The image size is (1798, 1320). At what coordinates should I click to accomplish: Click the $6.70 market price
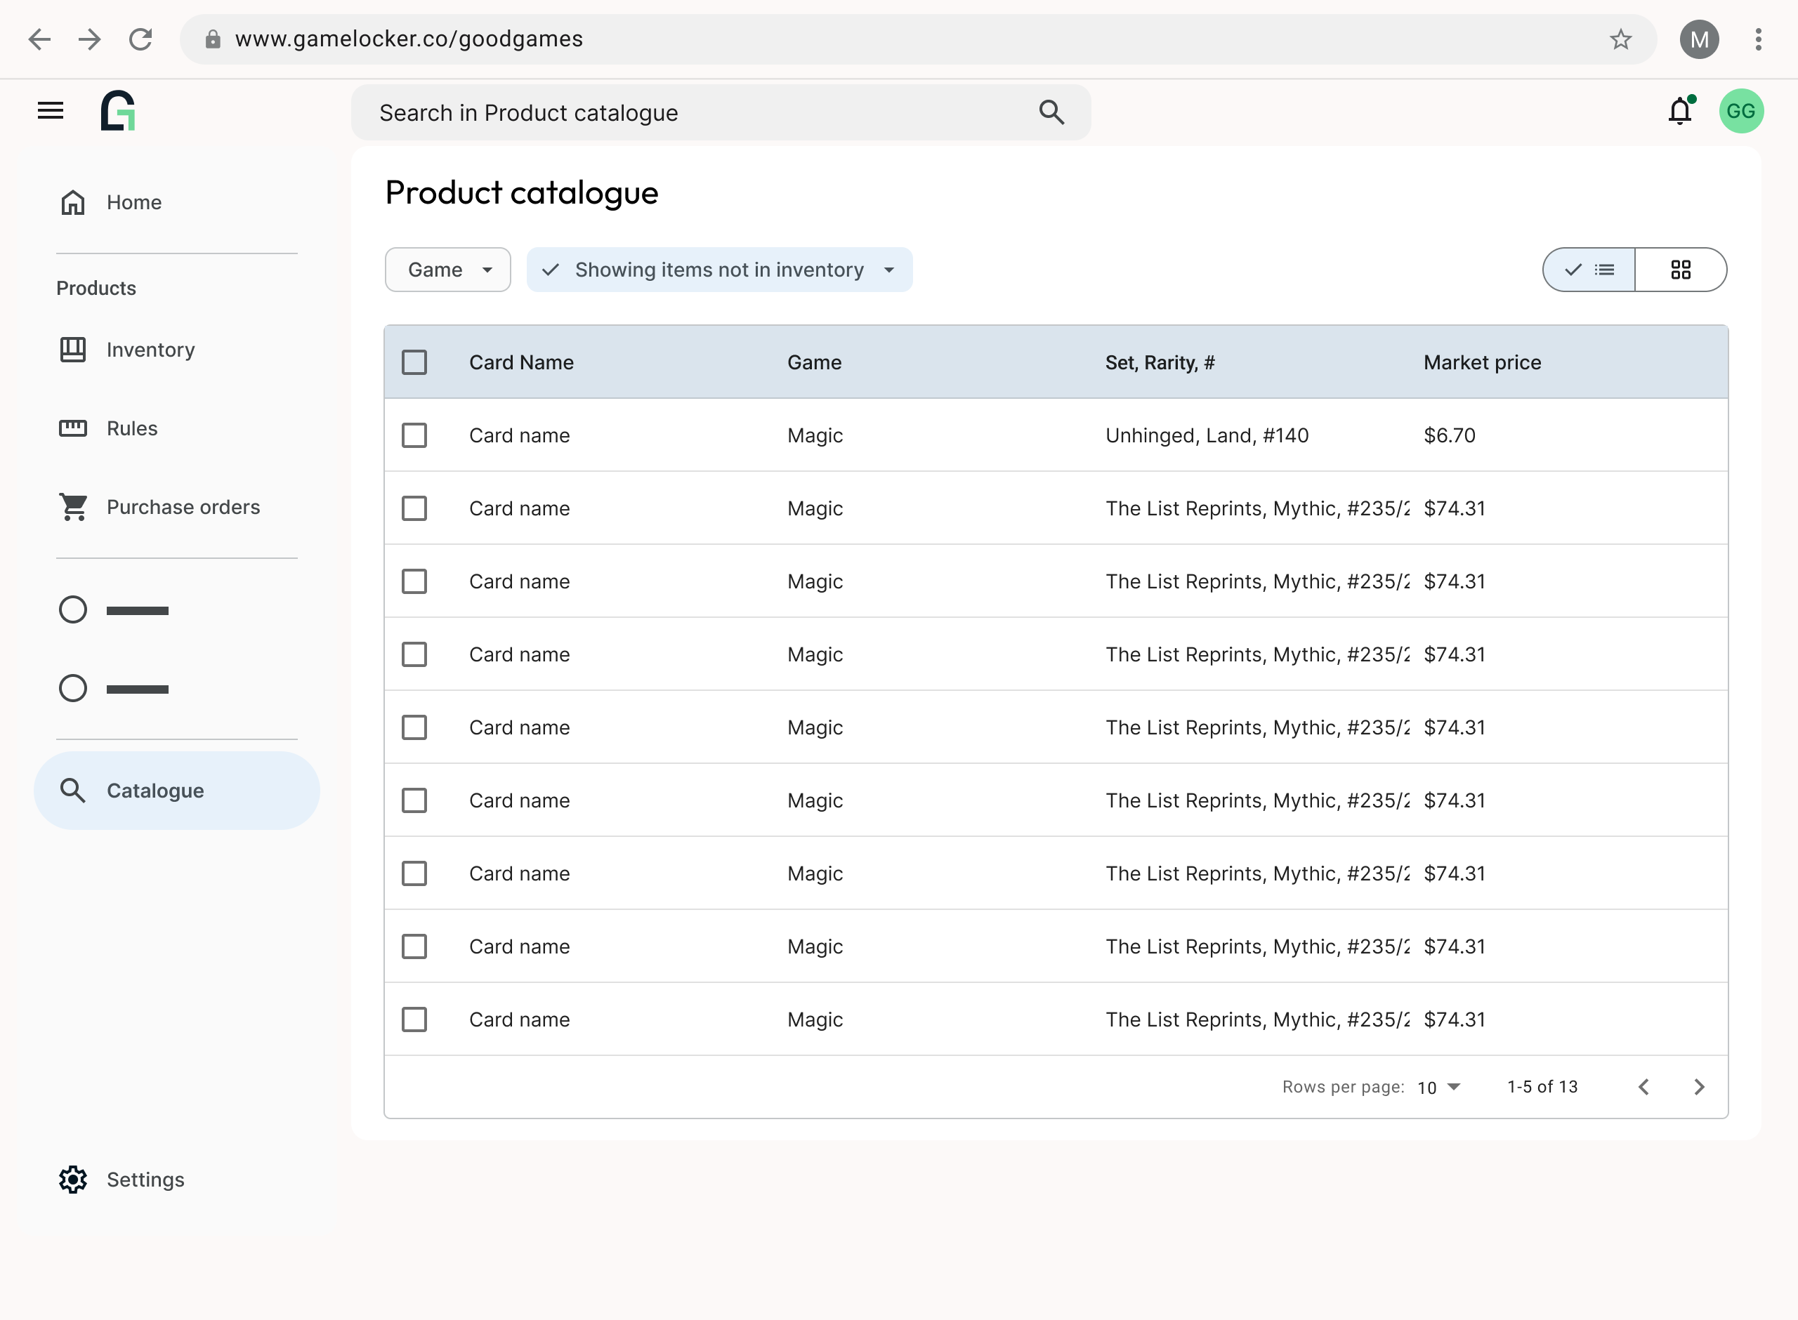click(1450, 435)
